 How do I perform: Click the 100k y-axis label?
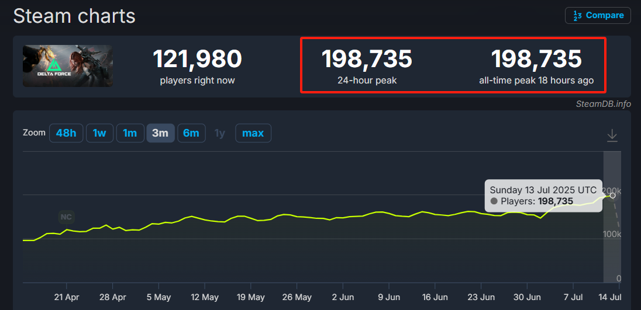coord(611,234)
